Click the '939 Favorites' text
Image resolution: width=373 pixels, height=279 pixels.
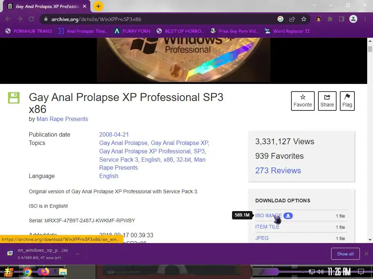click(279, 156)
